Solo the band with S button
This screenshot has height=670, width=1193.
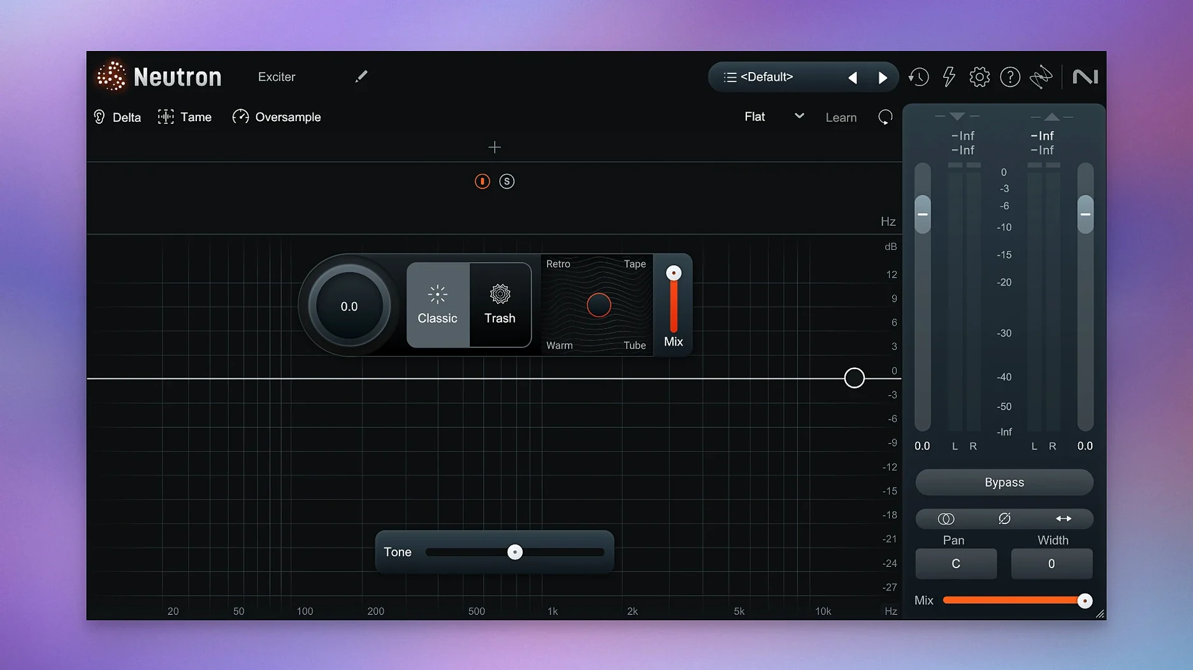[507, 182]
